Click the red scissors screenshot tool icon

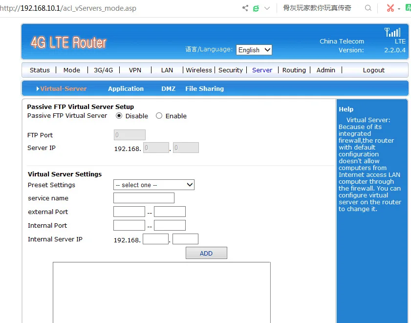point(391,8)
